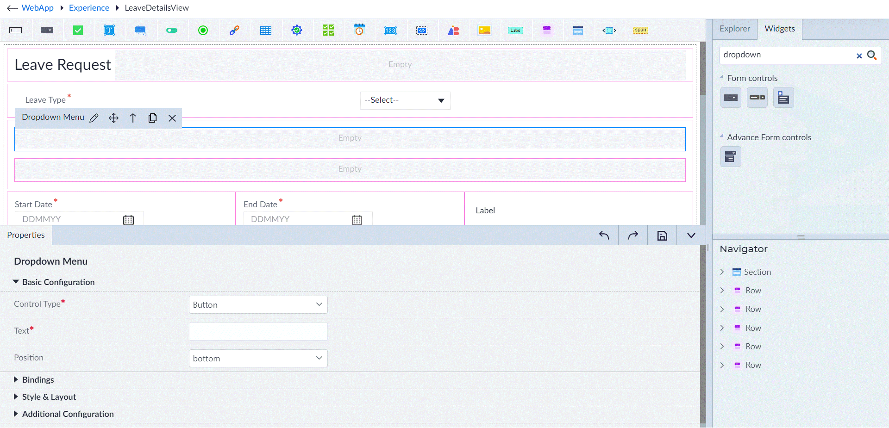Image resolution: width=889 pixels, height=428 pixels.
Task: Select the image widget icon
Action: pos(484,31)
